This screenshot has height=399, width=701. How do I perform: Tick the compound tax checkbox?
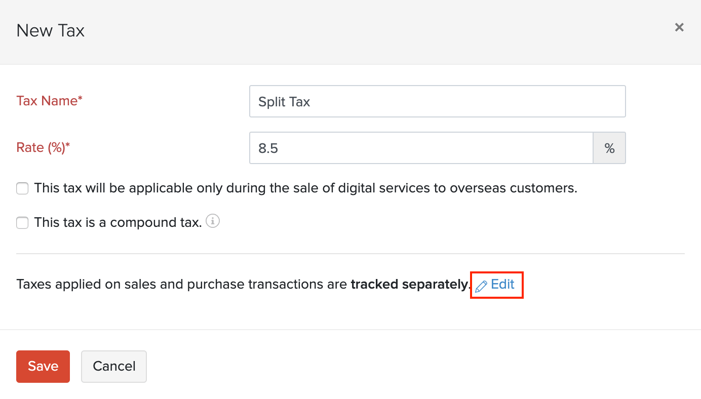pos(22,223)
